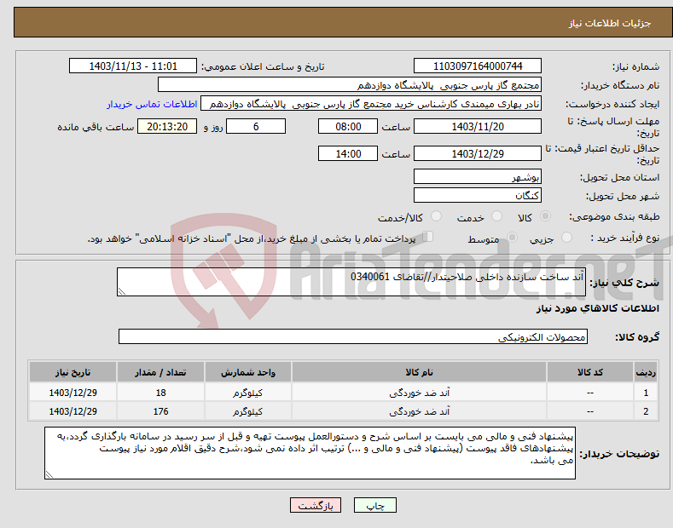Click the واحد شمارش column header

click(248, 372)
